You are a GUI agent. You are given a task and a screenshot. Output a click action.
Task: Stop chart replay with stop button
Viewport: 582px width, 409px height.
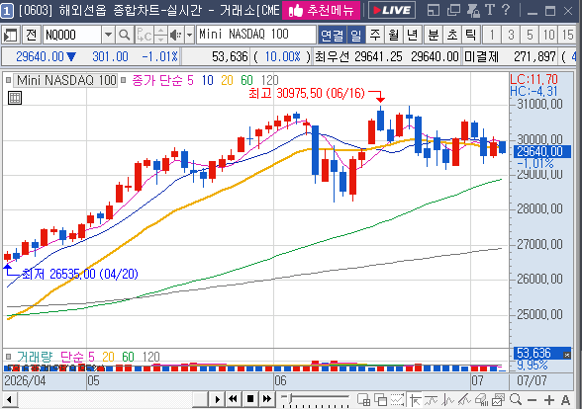pyautogui.click(x=249, y=399)
